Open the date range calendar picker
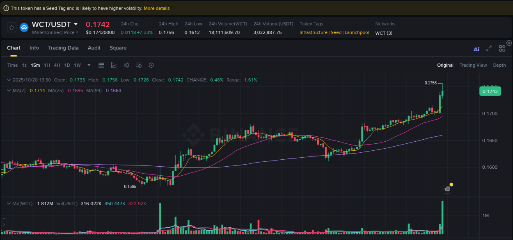This screenshot has width=513, height=240. click(101, 65)
